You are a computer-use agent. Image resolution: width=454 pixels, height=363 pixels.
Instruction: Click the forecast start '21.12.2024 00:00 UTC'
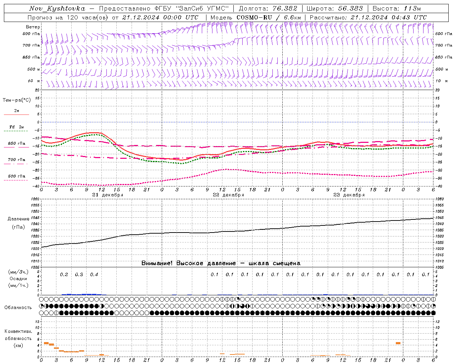pyautogui.click(x=160, y=17)
